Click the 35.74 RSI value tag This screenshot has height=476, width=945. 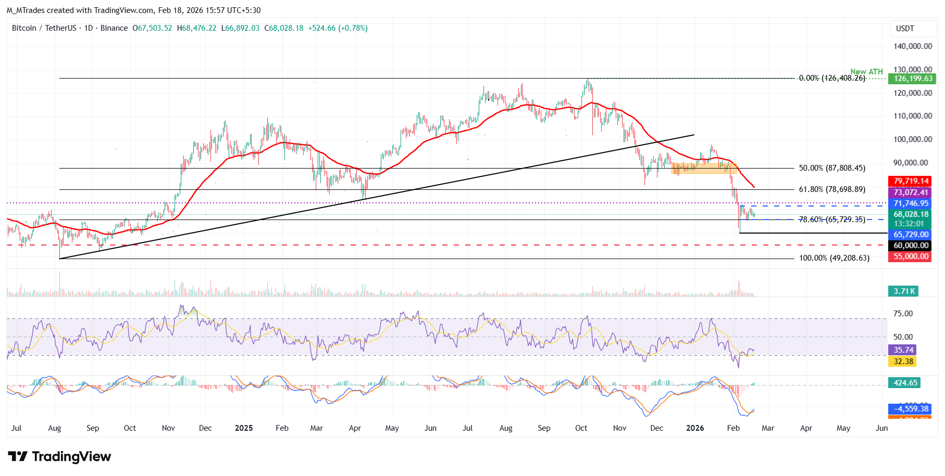pos(902,350)
